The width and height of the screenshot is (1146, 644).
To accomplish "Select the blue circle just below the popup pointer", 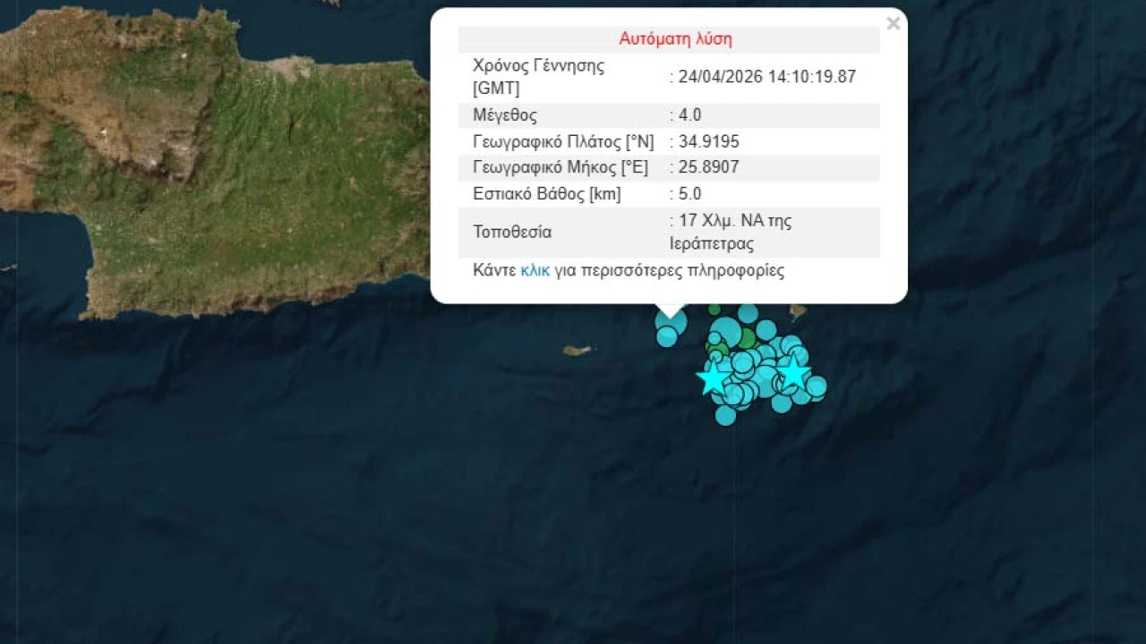I will click(667, 336).
